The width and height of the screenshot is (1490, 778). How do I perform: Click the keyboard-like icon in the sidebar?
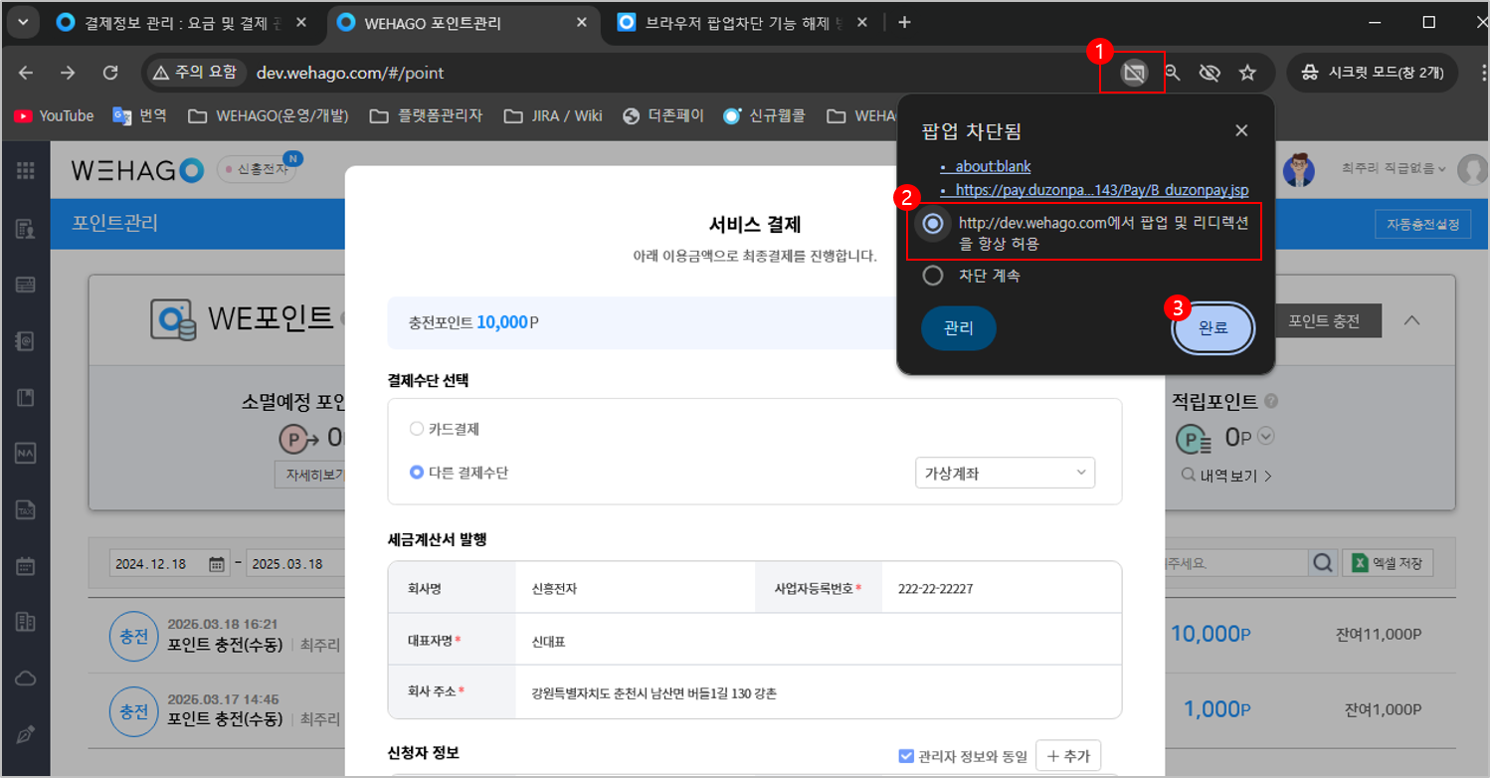pos(26,286)
